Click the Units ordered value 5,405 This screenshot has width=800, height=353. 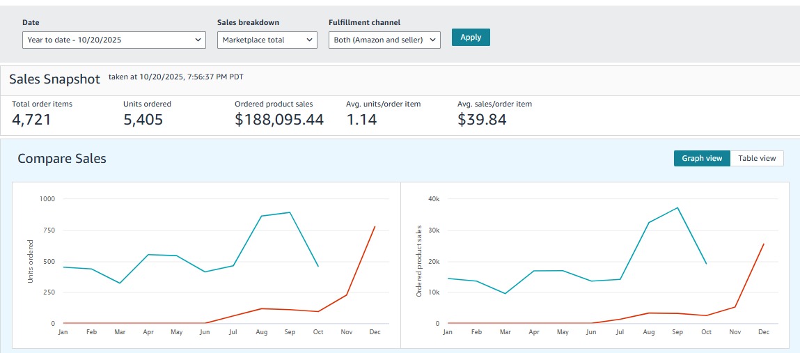coord(143,120)
